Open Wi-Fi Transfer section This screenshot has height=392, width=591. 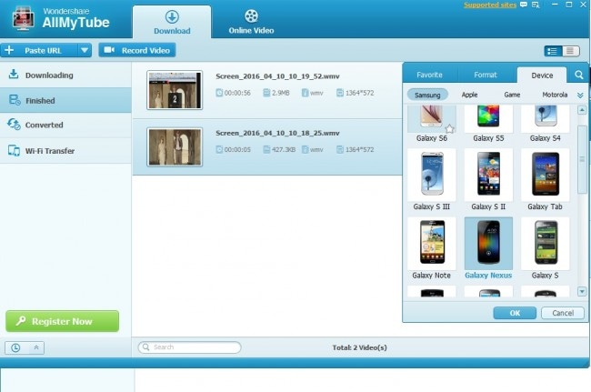point(65,150)
